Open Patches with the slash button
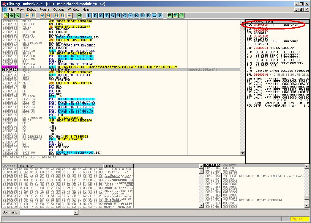 tap(130, 15)
